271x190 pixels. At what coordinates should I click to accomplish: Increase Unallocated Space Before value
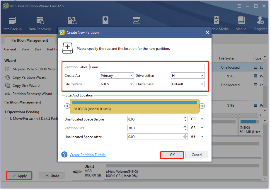coord(185,118)
